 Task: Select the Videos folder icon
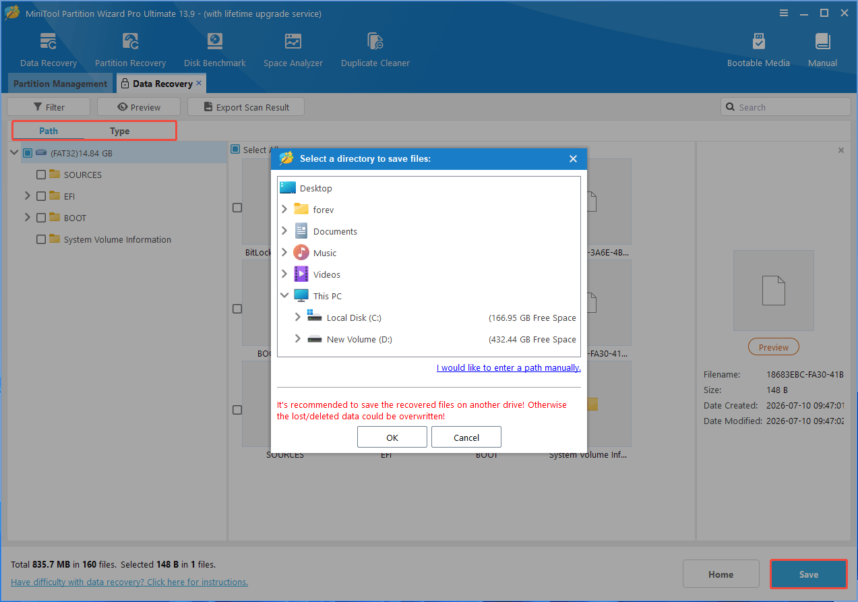click(301, 274)
